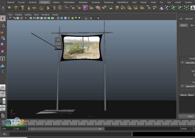Viewport: 195px width, 138px height.
Task: Create a polygon sphere from the shelf
Action: pos(10,8)
